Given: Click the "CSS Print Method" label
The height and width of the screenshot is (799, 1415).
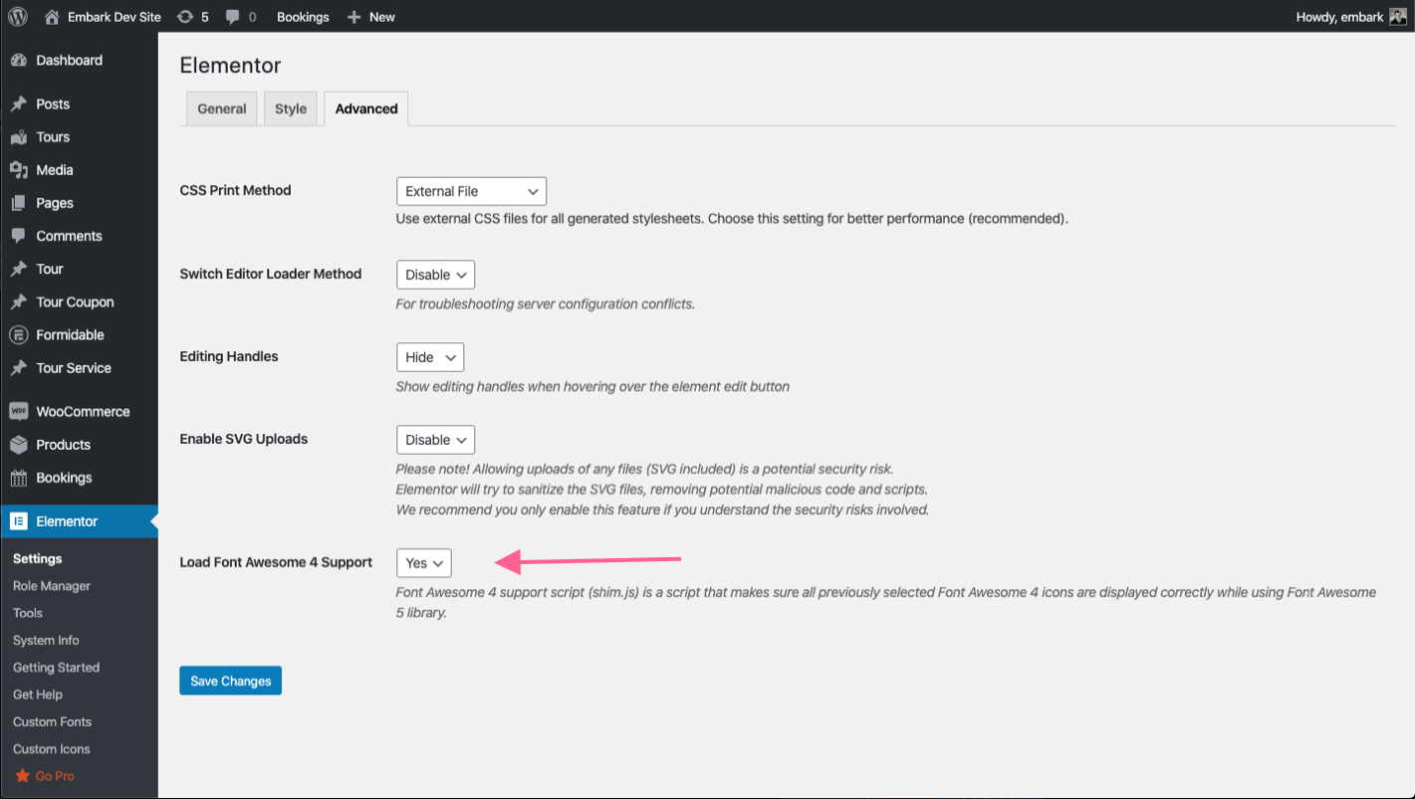Looking at the screenshot, I should pyautogui.click(x=235, y=190).
